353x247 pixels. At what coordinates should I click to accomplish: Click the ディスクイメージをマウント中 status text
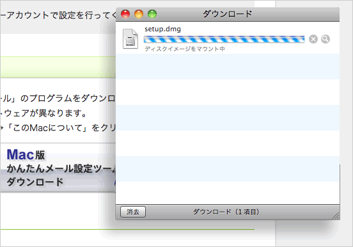[185, 49]
